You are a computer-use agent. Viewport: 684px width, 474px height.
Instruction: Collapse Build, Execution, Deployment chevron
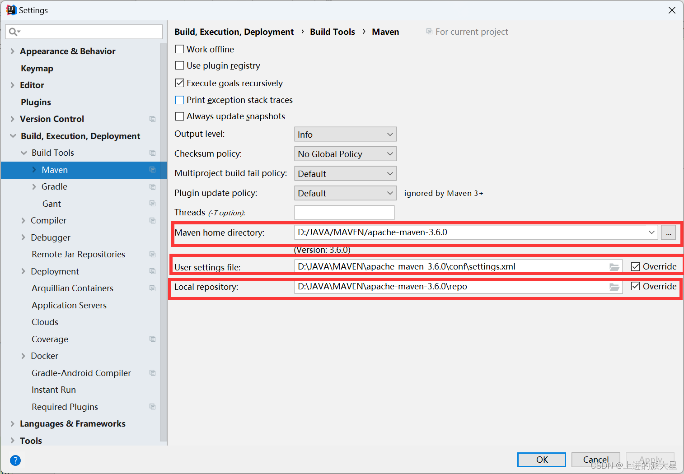[13, 136]
